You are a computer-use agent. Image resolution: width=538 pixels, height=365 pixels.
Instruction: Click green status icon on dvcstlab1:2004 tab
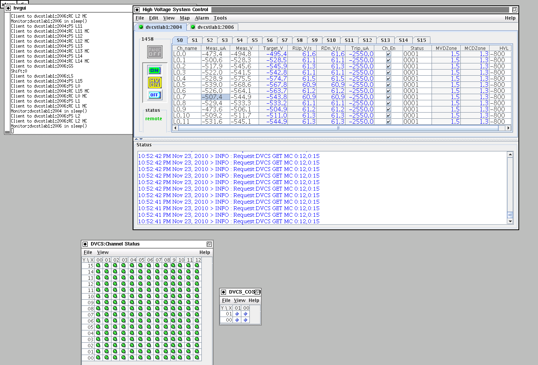pyautogui.click(x=141, y=27)
